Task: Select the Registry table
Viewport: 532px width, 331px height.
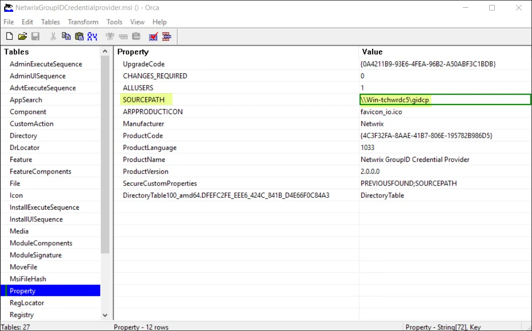Action: (22, 315)
